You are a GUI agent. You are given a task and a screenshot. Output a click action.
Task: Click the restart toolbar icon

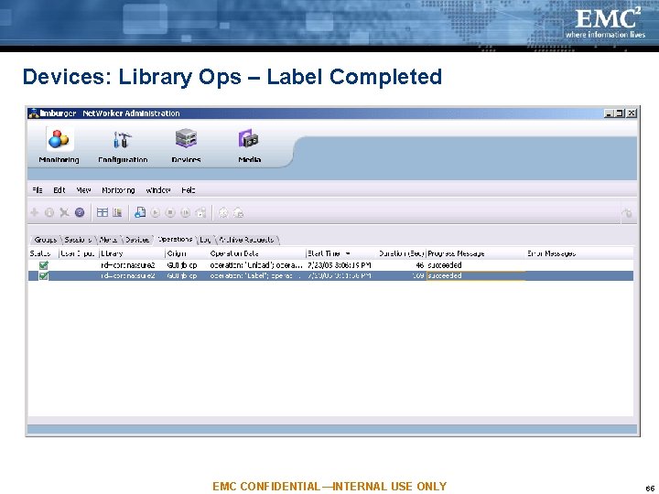pos(185,212)
